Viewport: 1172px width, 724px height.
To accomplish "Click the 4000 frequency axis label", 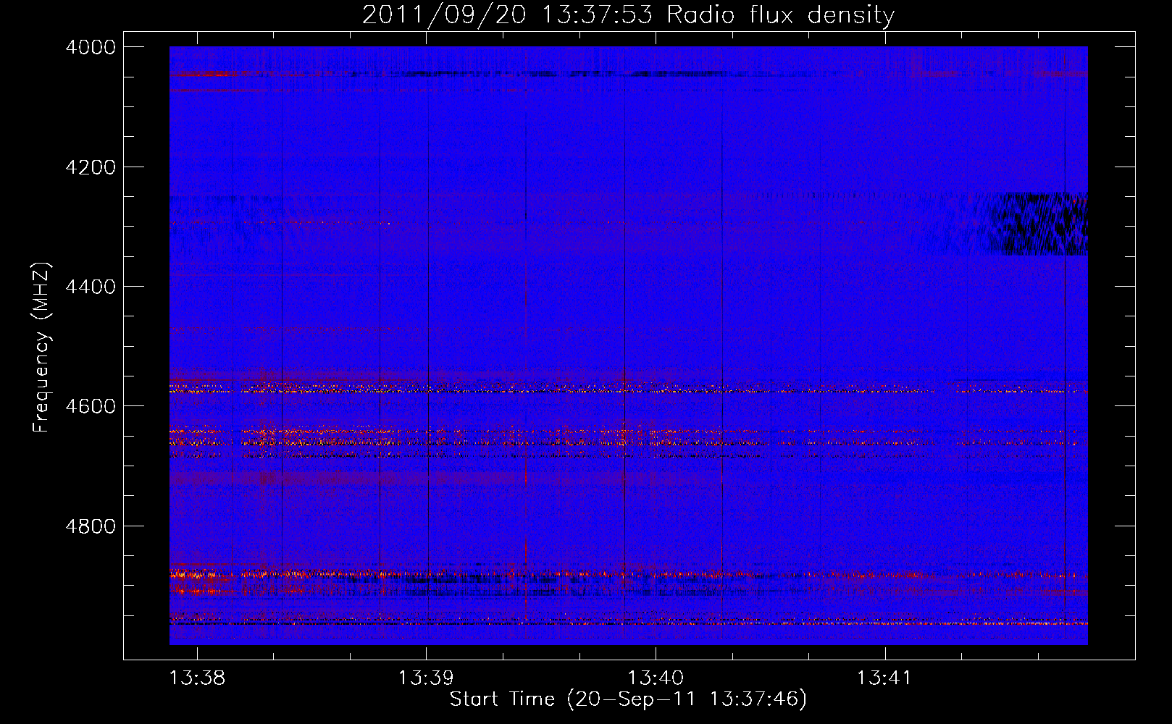I will 91,47.
